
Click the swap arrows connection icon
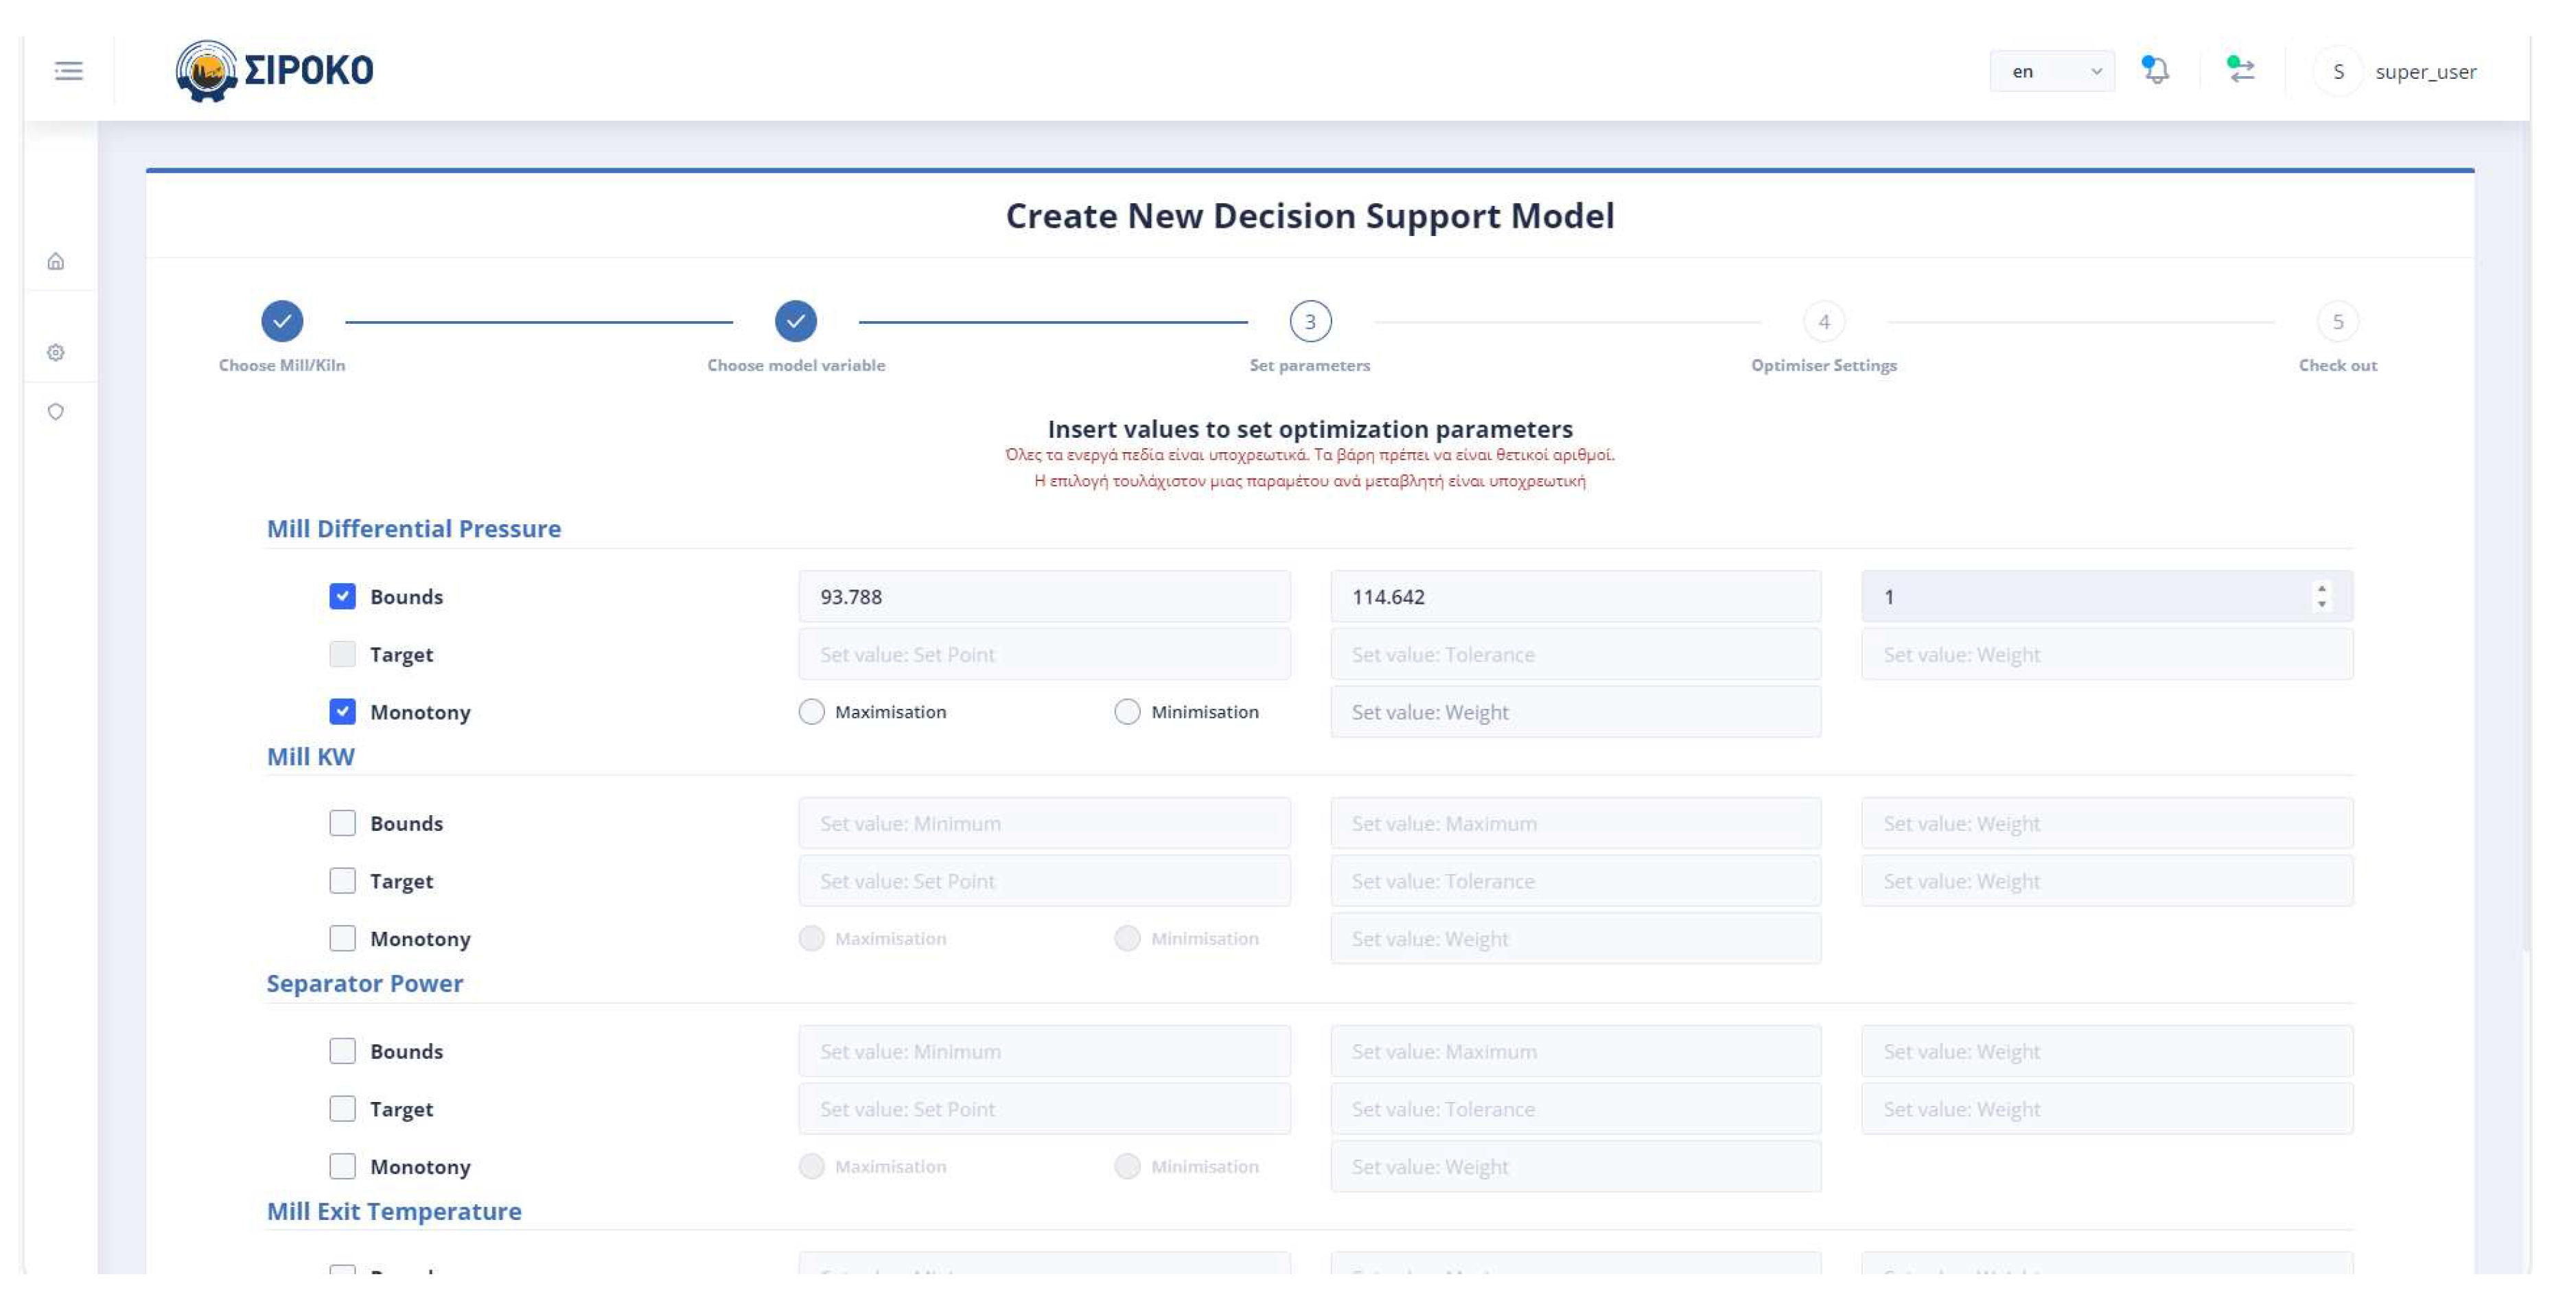tap(2241, 70)
